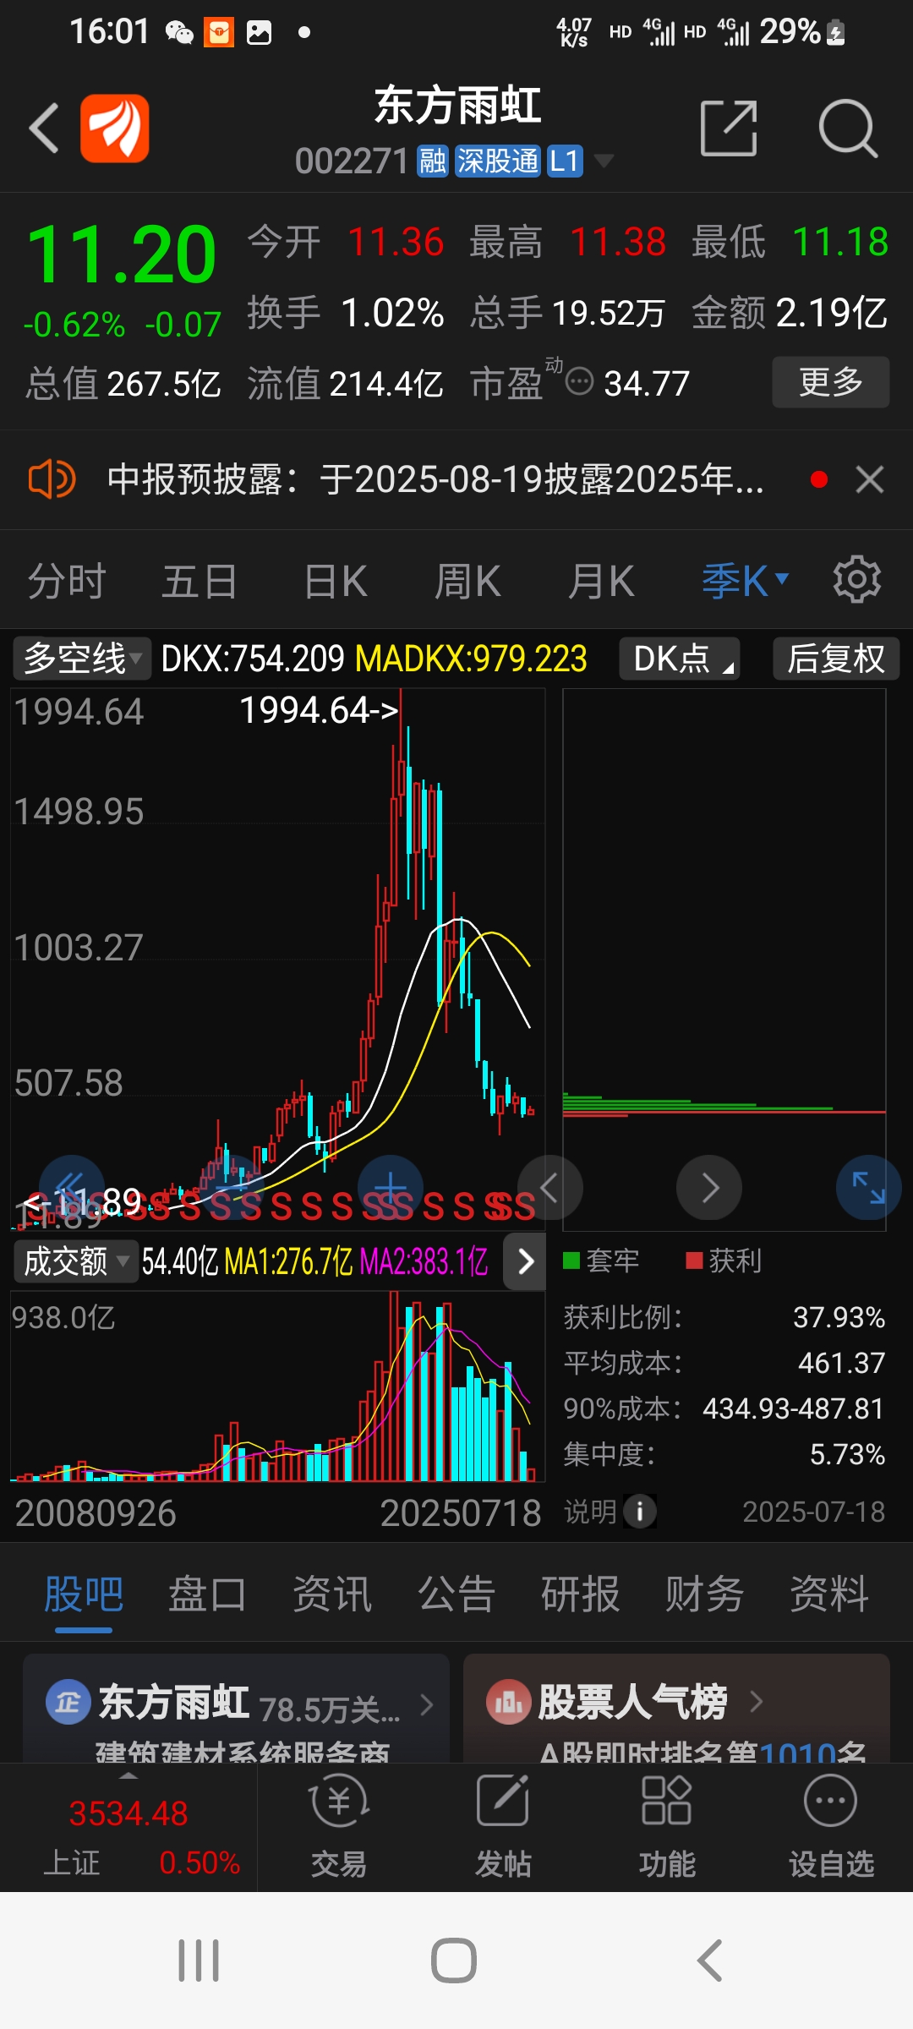Go to next chip date arrow
Screen dimensions: 913x2029
pos(709,1187)
